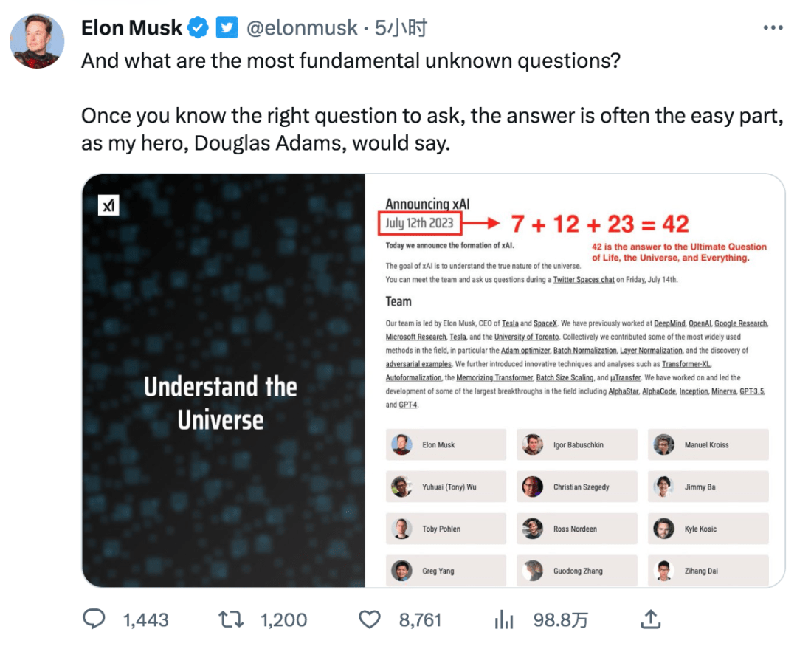Click the Jimmy Ba team card

(x=708, y=487)
